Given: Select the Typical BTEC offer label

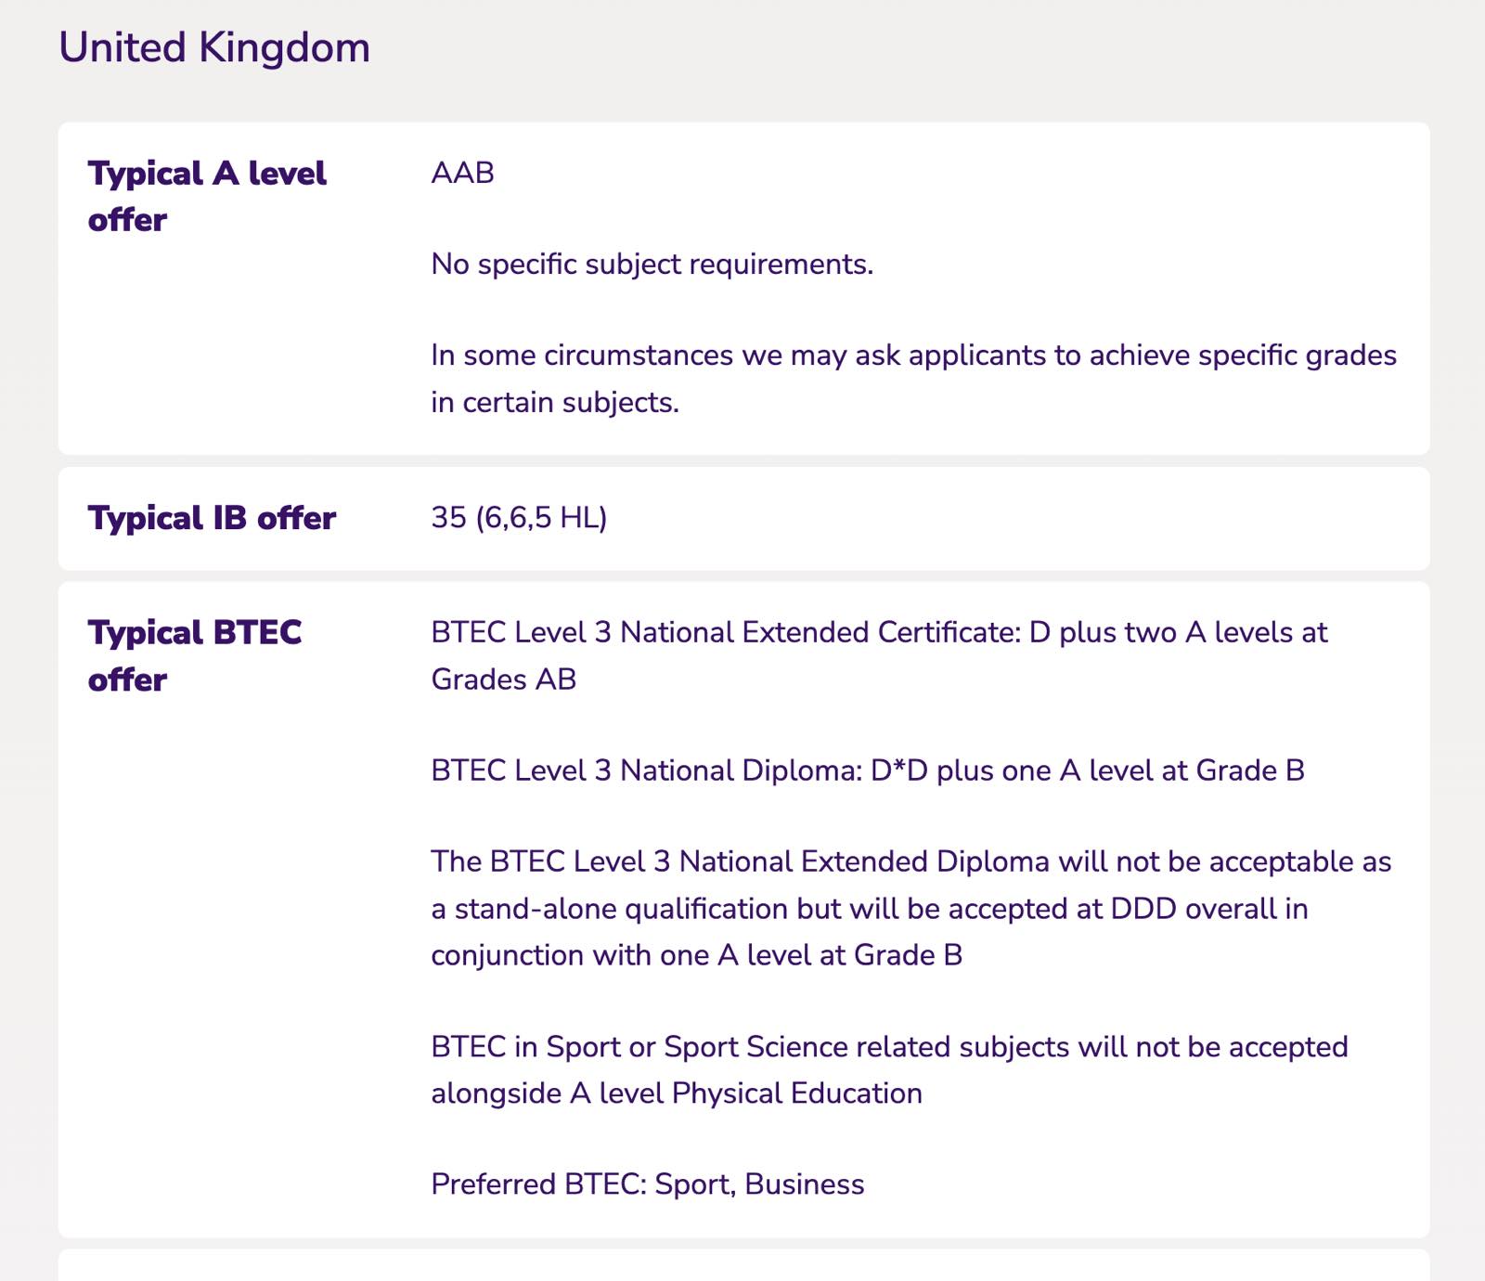Looking at the screenshot, I should pyautogui.click(x=195, y=655).
